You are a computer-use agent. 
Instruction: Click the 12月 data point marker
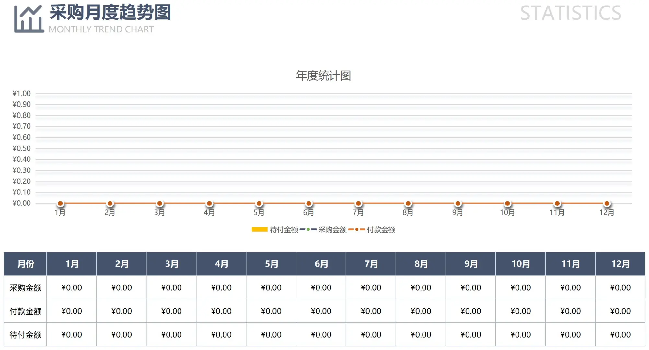[607, 203]
